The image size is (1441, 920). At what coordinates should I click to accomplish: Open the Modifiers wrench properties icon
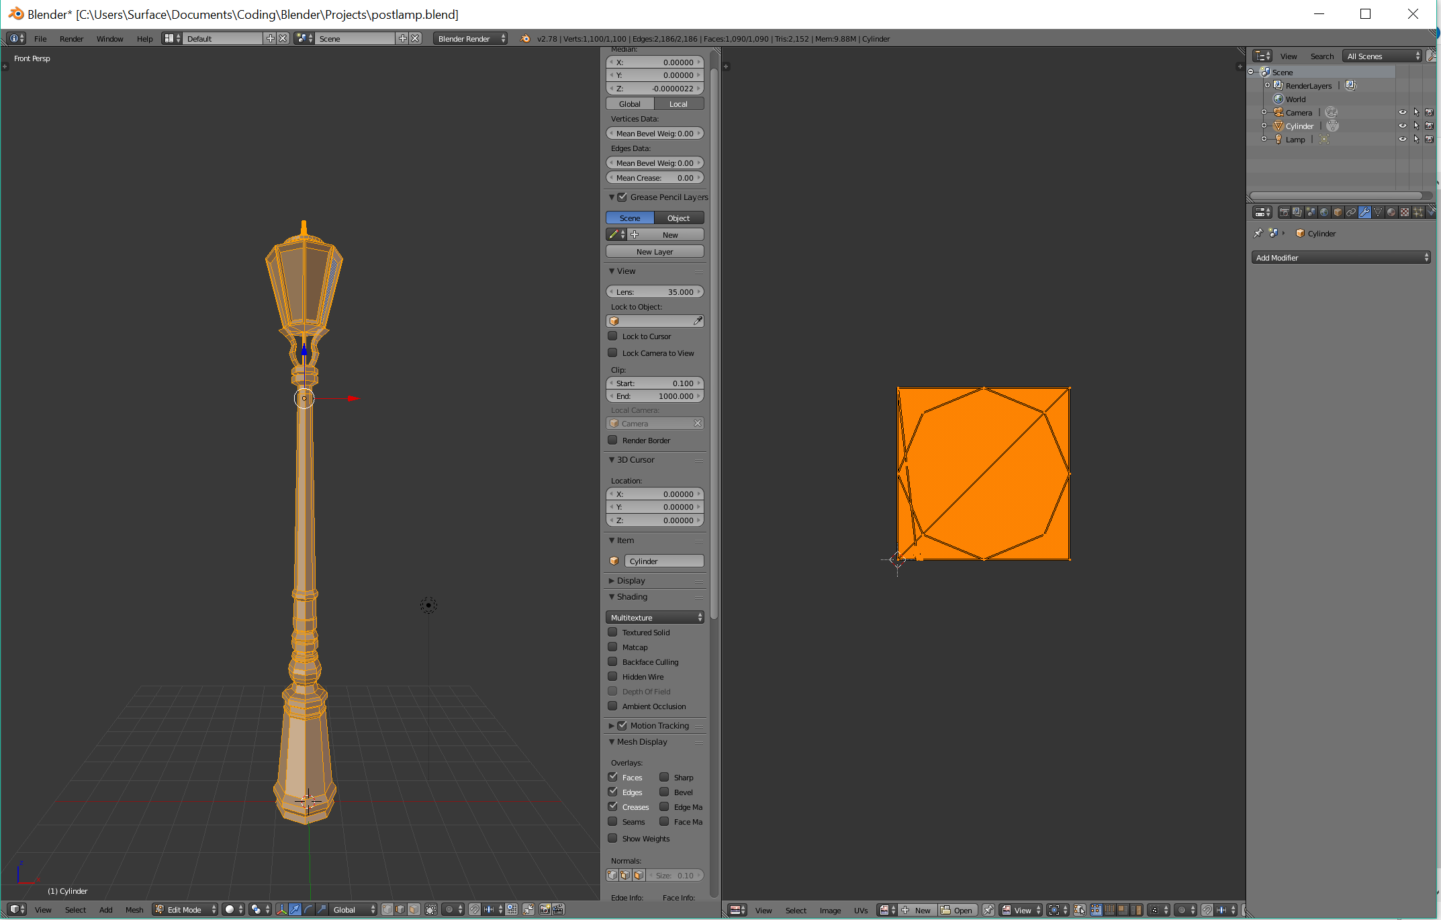click(1364, 212)
